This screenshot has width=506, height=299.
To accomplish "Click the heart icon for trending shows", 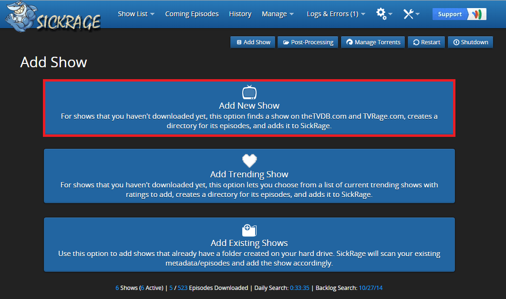I will pos(249,161).
